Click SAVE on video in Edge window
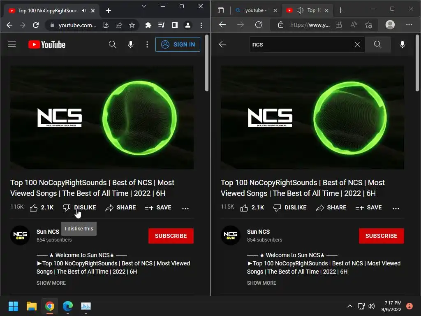421x316 pixels. (369, 208)
